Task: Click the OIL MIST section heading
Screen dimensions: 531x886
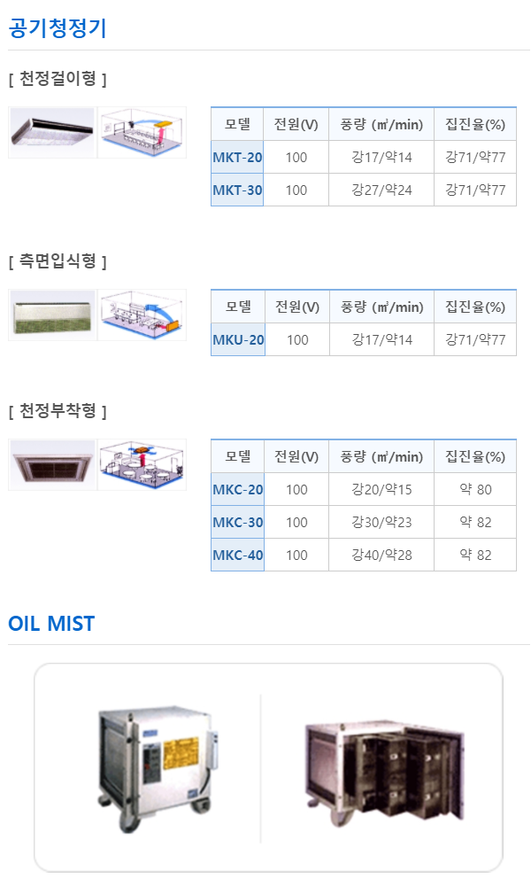Action: click(x=51, y=624)
